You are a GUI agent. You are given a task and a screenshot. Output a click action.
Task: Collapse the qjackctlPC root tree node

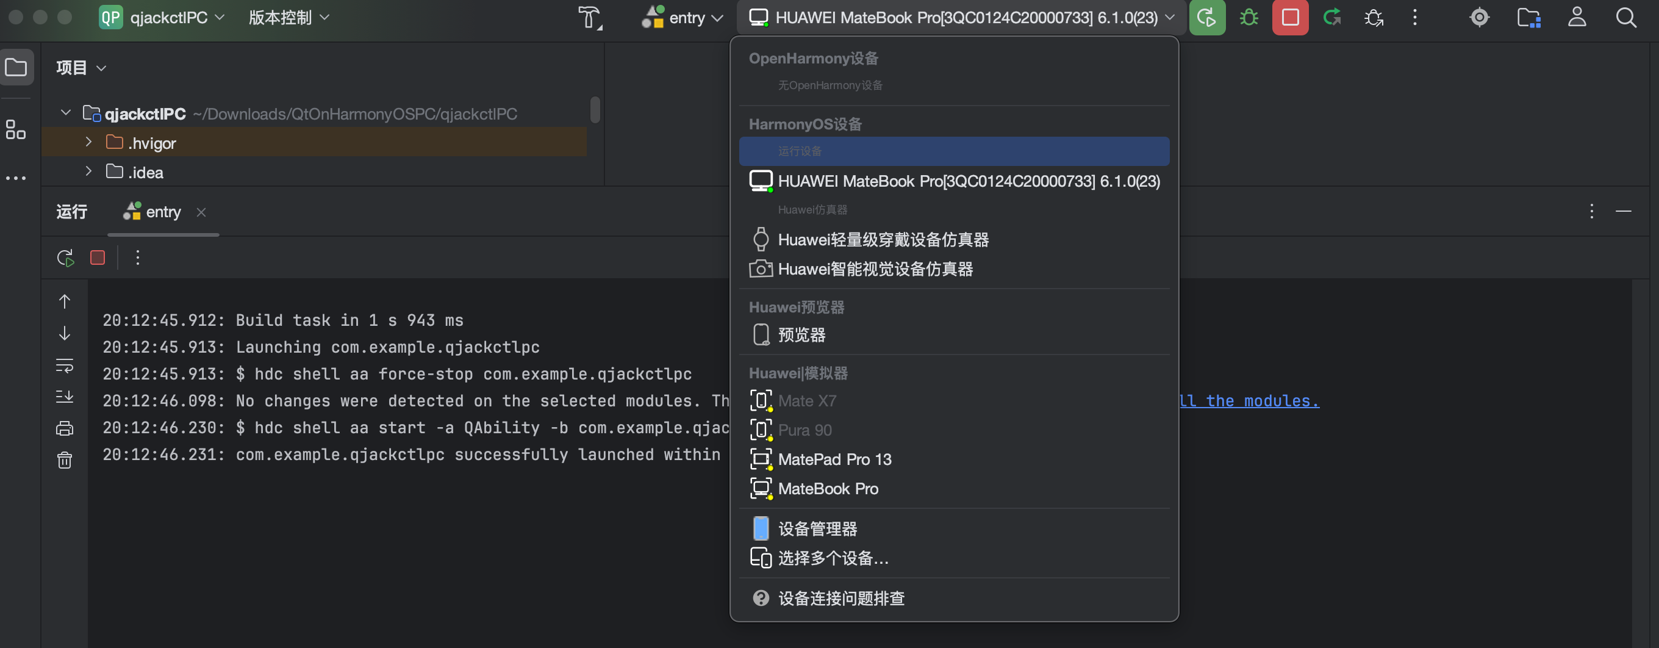tap(65, 113)
